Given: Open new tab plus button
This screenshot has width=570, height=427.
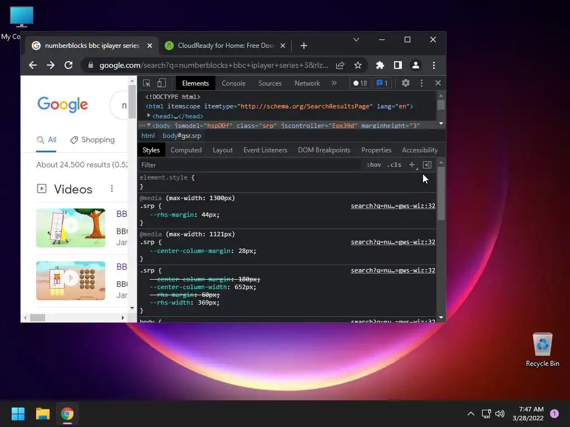Looking at the screenshot, I should coord(304,46).
